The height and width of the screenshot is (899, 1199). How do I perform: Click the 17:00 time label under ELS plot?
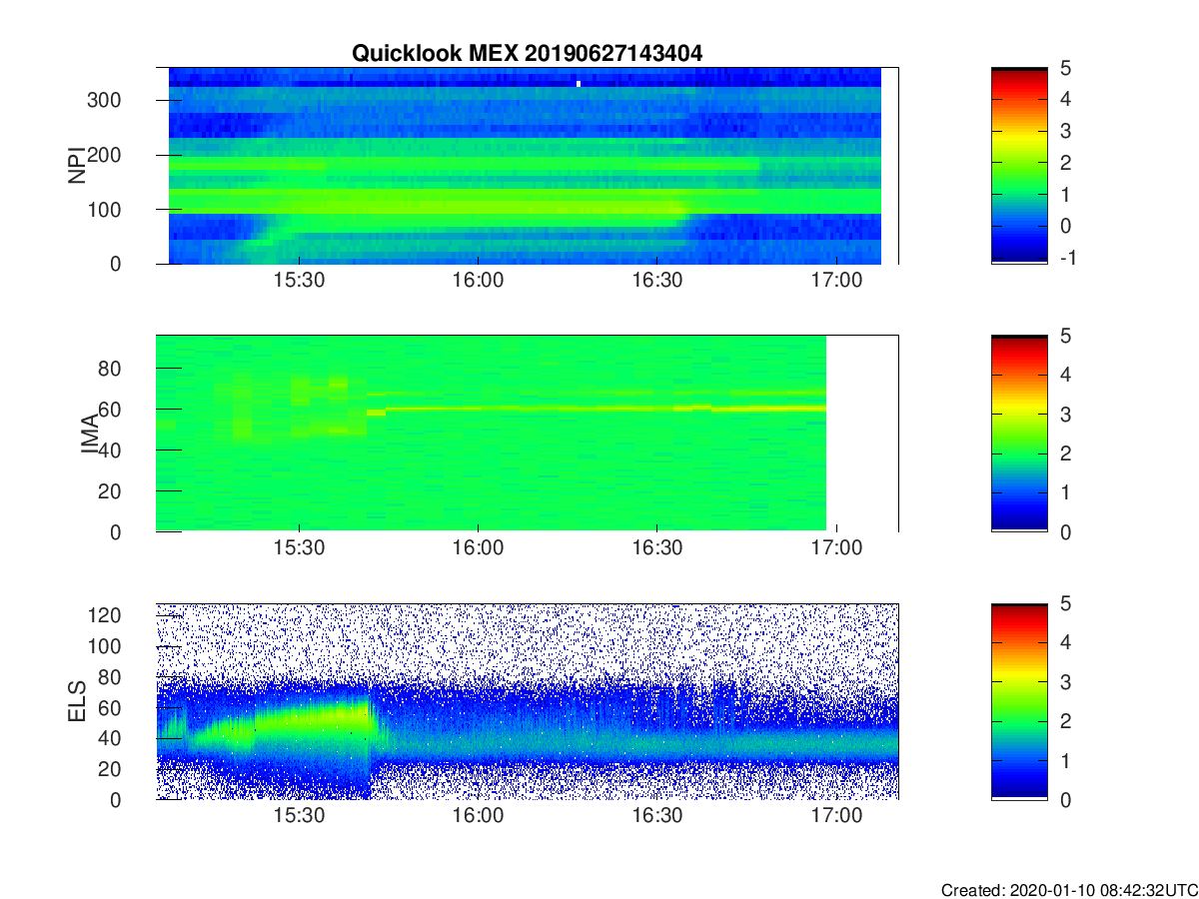point(836,818)
